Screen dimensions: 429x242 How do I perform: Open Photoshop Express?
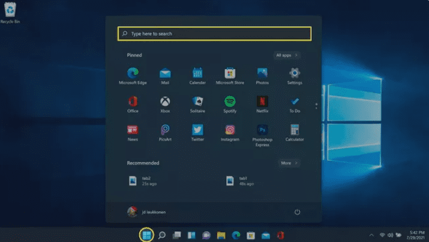pyautogui.click(x=262, y=131)
